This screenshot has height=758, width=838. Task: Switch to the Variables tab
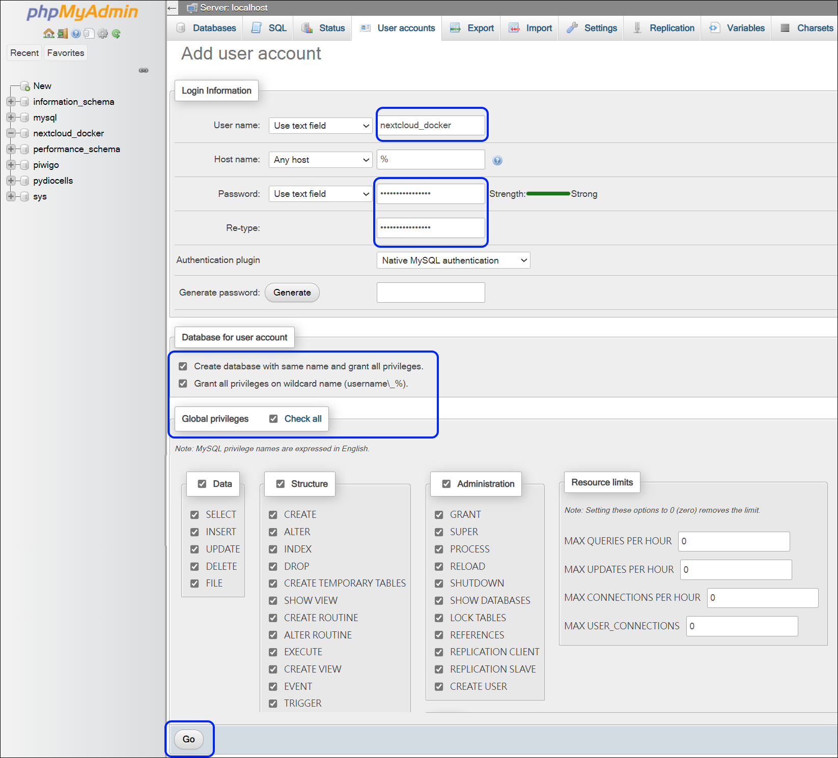737,28
